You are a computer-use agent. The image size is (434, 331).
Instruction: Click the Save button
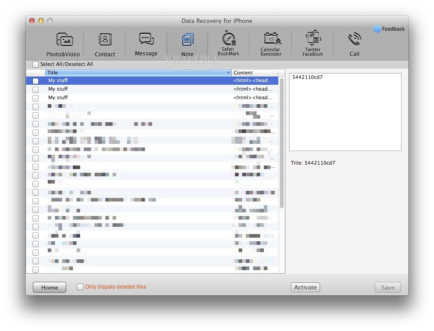click(388, 287)
